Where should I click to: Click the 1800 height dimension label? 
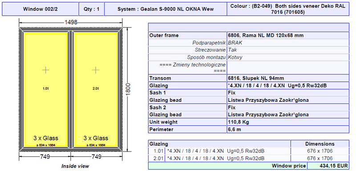pyautogui.click(x=128, y=89)
